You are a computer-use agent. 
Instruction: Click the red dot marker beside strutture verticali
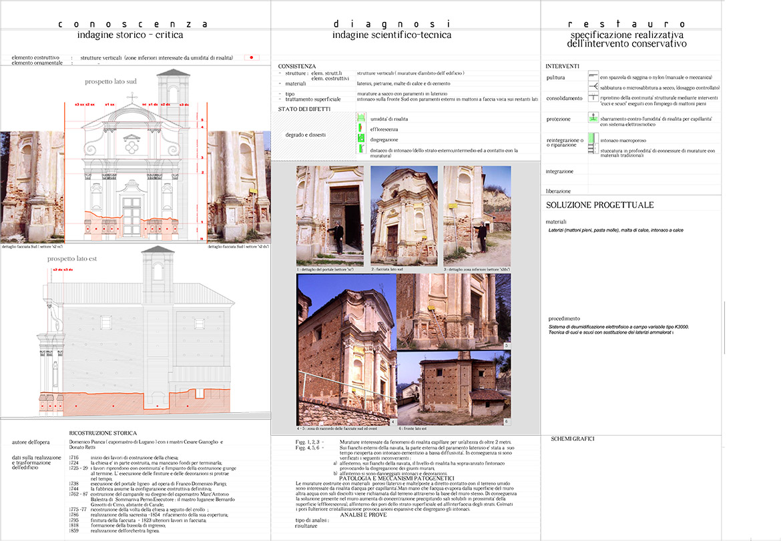251,58
